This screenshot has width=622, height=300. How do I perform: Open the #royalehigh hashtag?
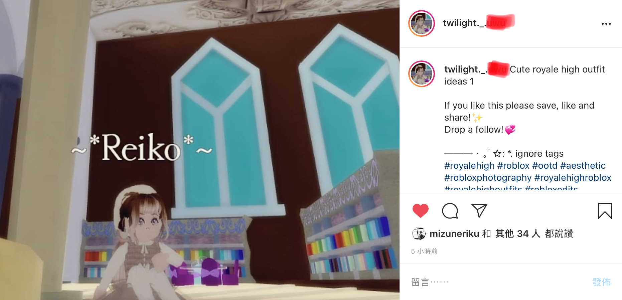(x=469, y=165)
